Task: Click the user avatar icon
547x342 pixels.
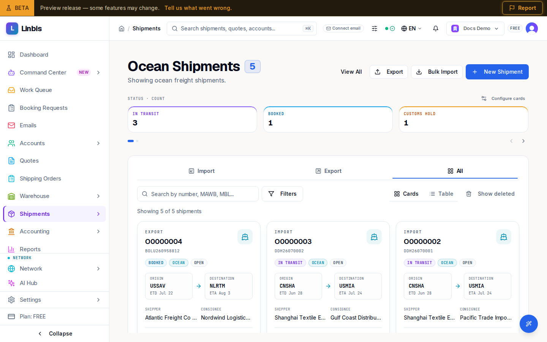Action: click(532, 28)
